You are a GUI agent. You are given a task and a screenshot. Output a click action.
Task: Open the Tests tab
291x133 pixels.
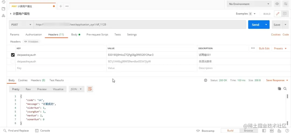(117, 34)
